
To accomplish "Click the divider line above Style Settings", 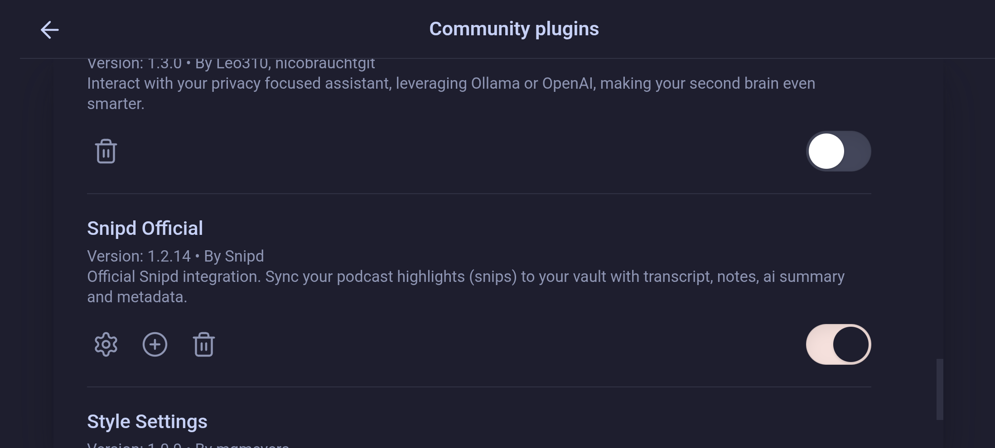I will [x=479, y=387].
